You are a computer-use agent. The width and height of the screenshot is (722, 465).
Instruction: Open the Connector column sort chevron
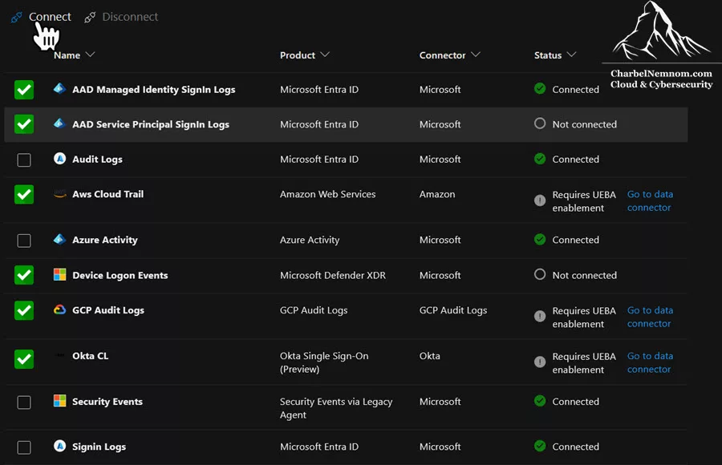(x=476, y=55)
